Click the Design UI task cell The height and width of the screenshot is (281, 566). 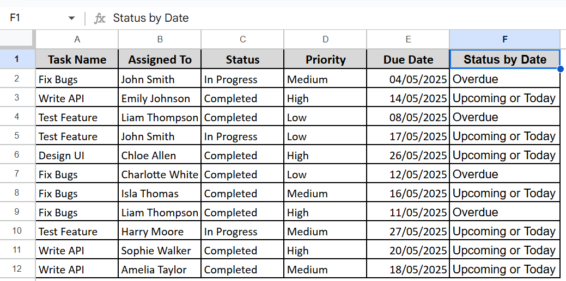point(77,155)
